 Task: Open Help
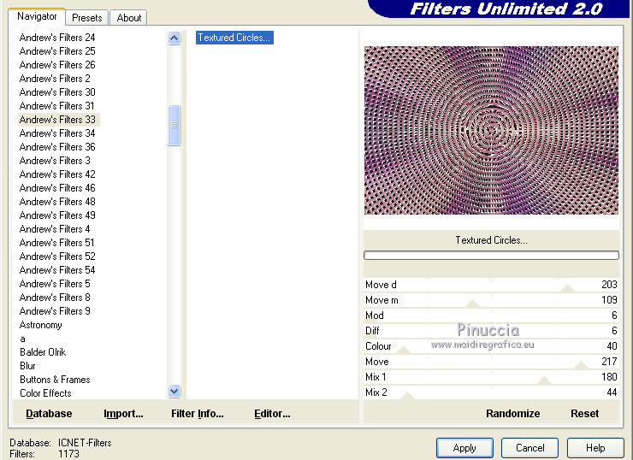595,448
